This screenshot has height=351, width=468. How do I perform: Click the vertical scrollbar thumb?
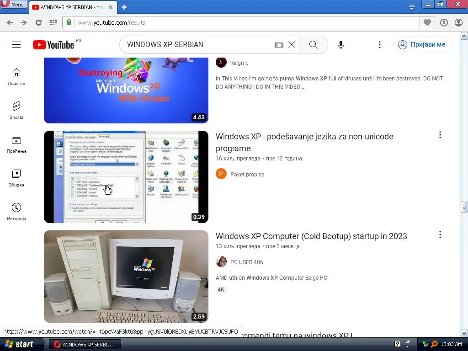[x=464, y=207]
